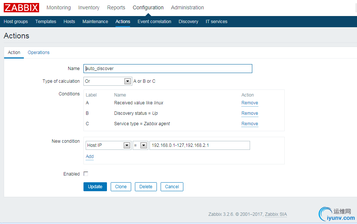This screenshot has height=224, width=357.
Task: Go to Discovery section
Action: (x=188, y=22)
